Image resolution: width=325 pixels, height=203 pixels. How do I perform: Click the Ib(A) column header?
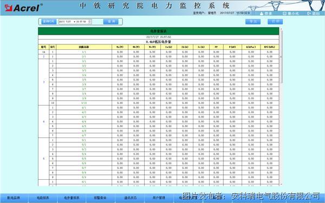point(185,47)
